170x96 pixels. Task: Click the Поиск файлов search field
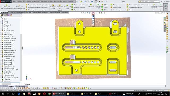[x=149, y=2]
